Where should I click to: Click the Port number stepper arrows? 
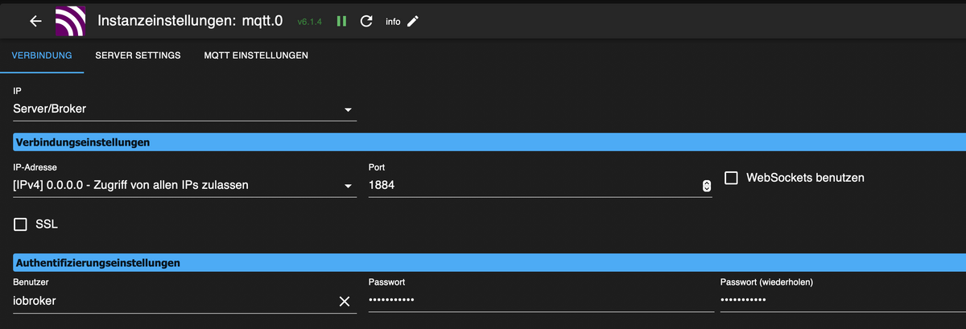click(x=707, y=186)
